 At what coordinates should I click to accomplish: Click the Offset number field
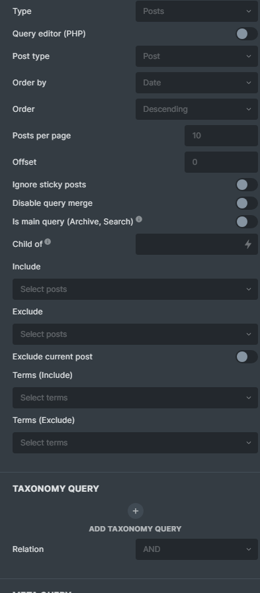pyautogui.click(x=221, y=162)
